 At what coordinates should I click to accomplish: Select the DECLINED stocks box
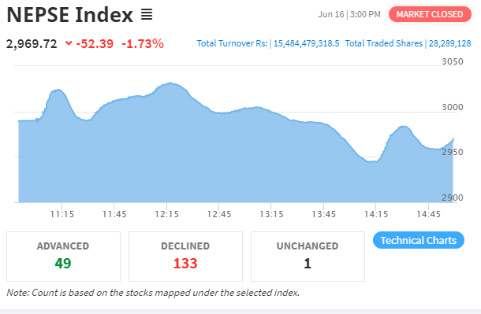[x=185, y=257]
